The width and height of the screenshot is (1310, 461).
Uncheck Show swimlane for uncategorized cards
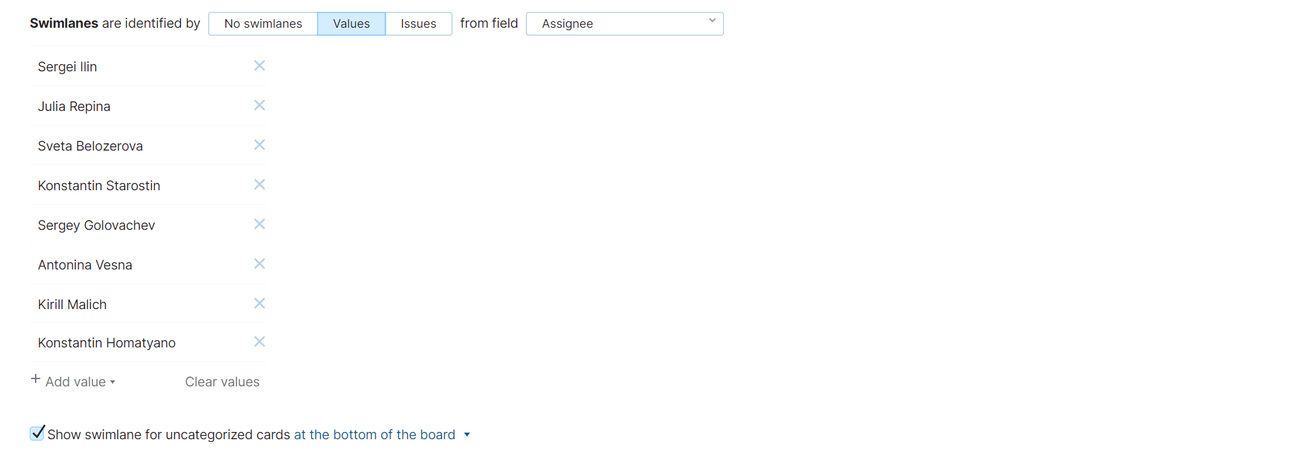(x=37, y=433)
